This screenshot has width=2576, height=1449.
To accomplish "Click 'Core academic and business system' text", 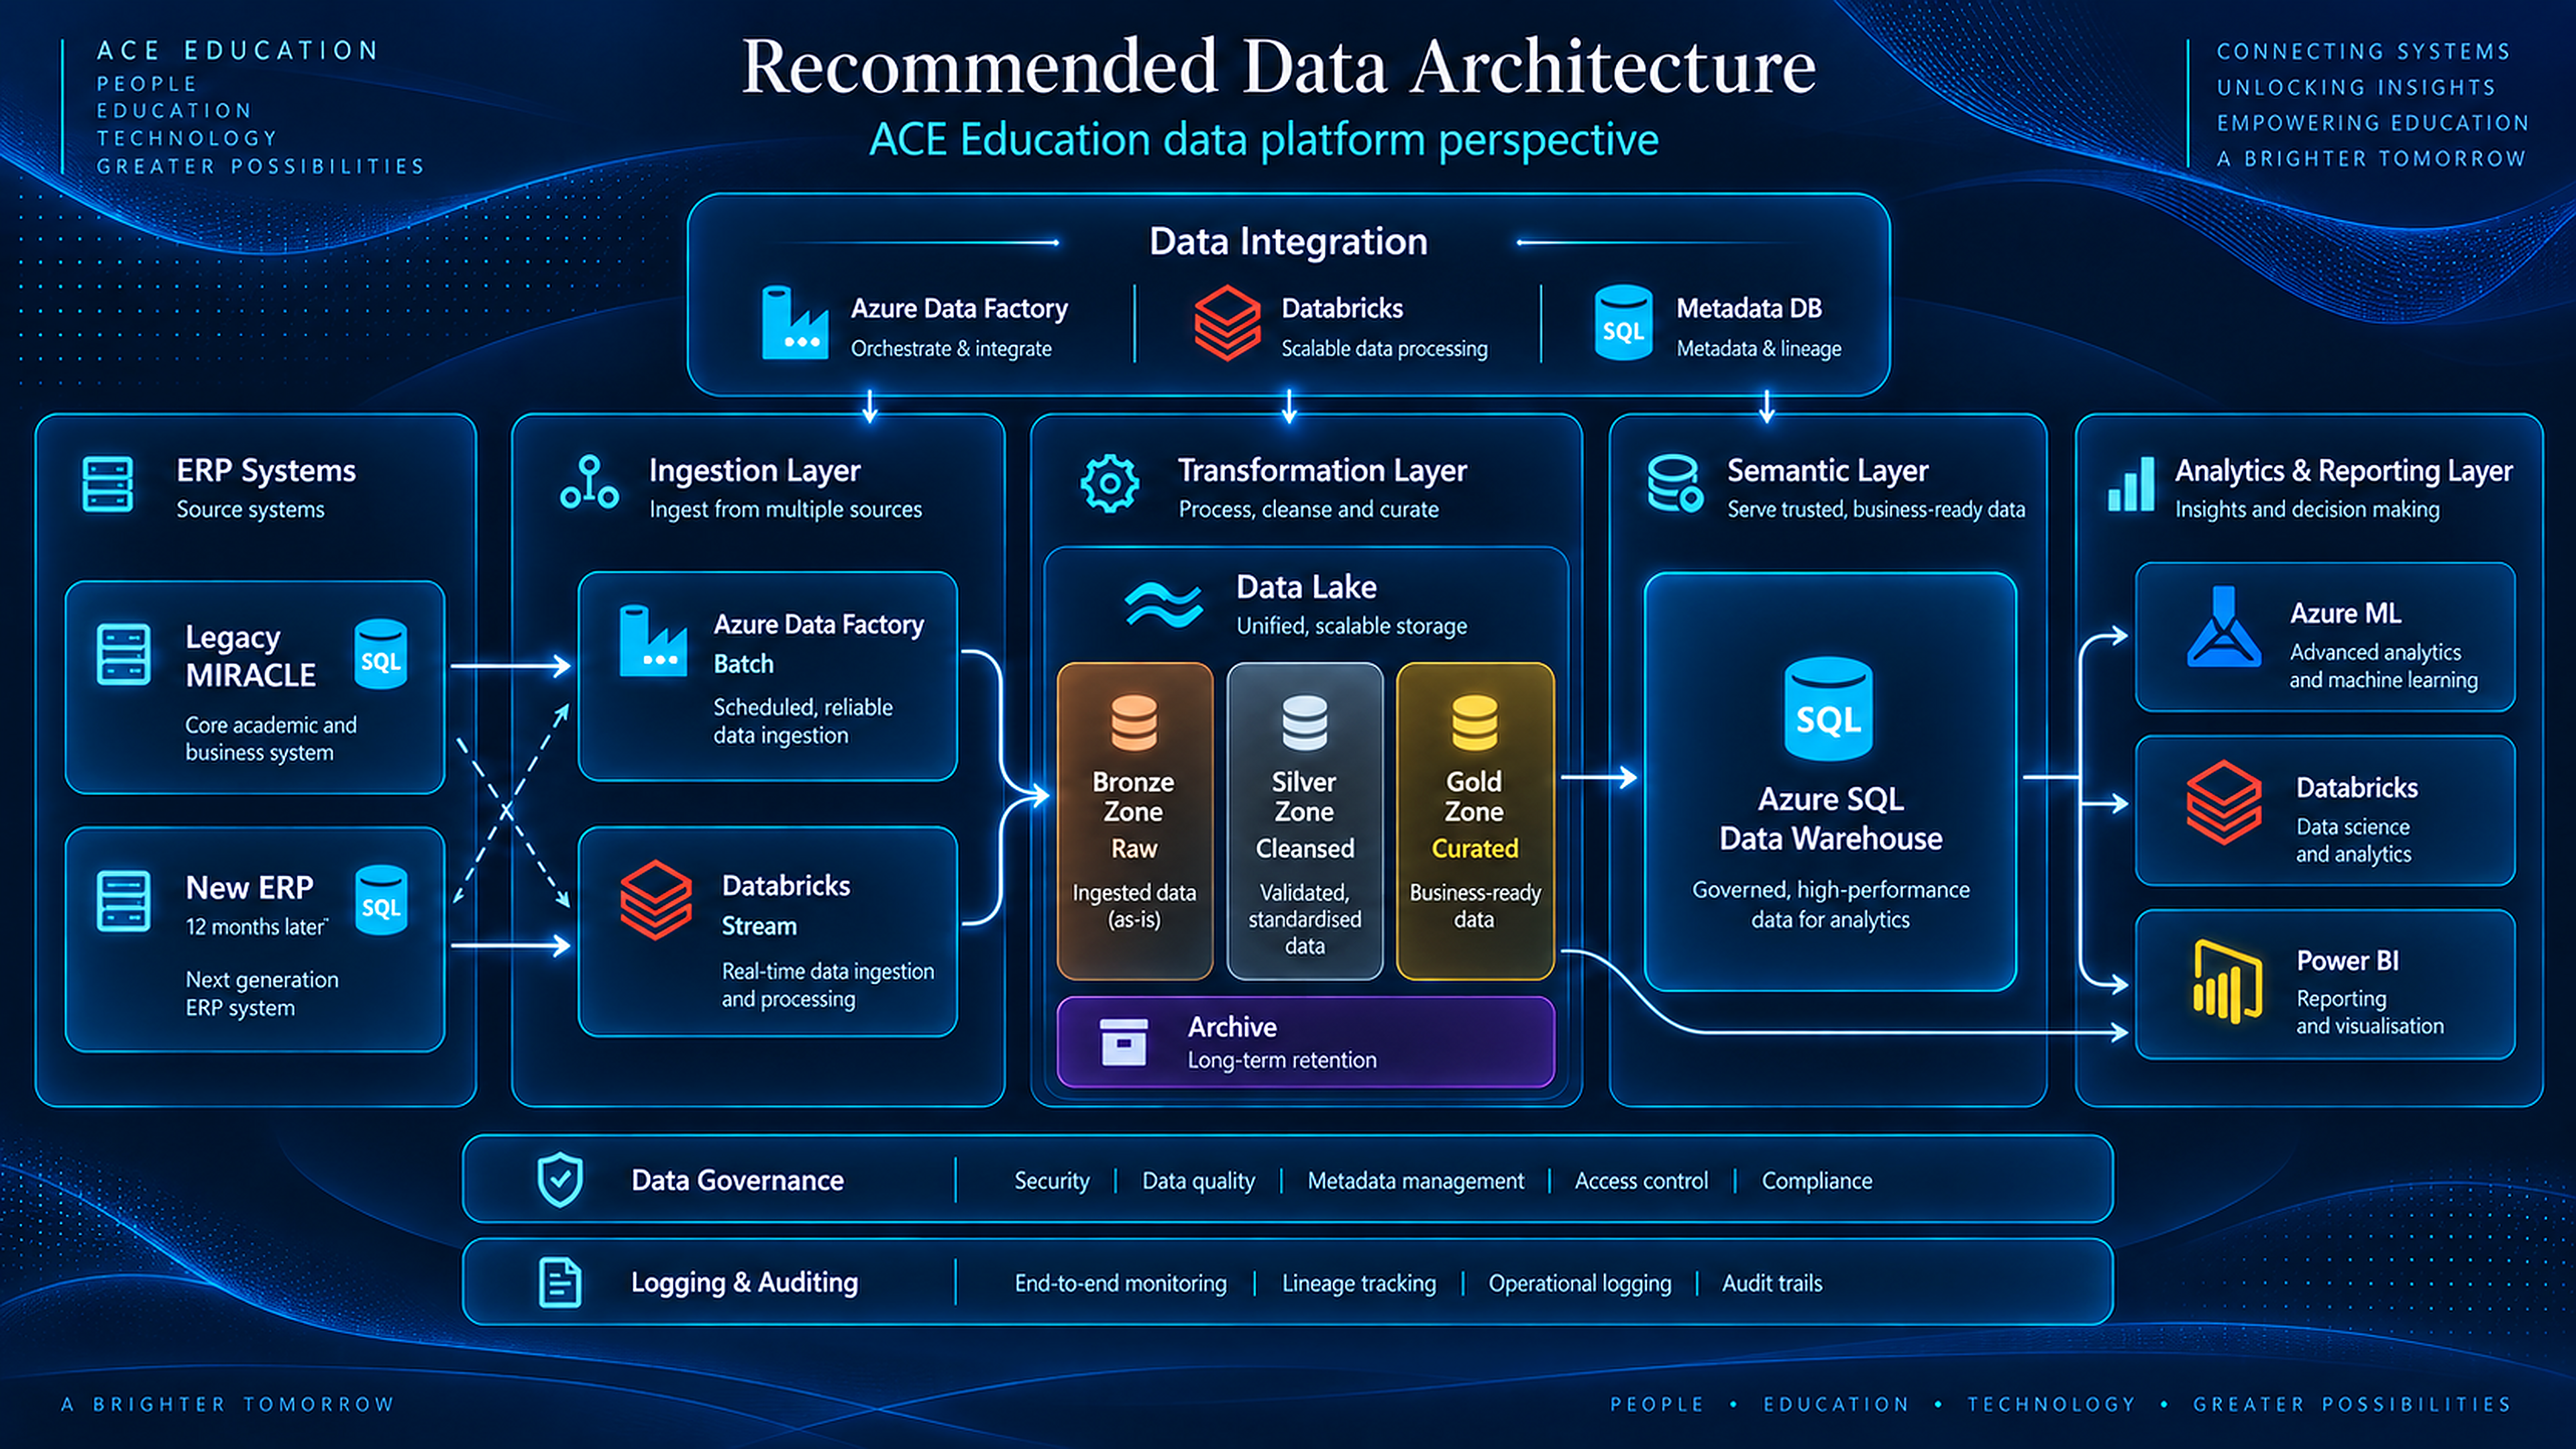I will [x=270, y=738].
